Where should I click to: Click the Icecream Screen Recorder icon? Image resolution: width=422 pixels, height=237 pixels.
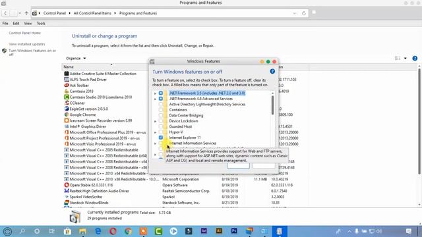pyautogui.click(x=67, y=120)
